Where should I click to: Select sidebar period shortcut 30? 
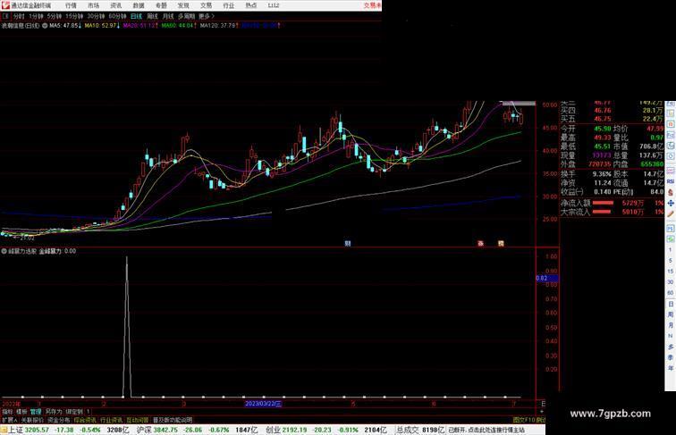(x=671, y=282)
